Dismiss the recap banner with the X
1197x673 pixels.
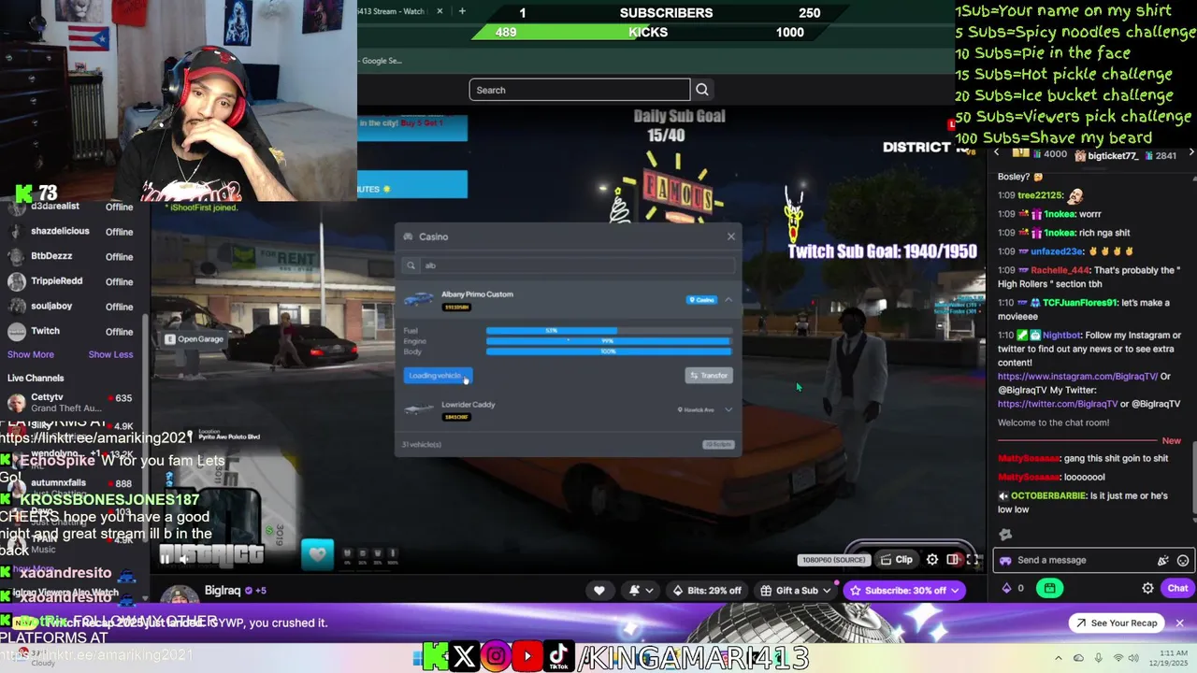pyautogui.click(x=1179, y=623)
